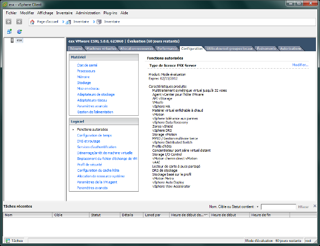Open Paramètres avancés under Matériel
The width and height of the screenshot is (320, 246).
point(92,106)
